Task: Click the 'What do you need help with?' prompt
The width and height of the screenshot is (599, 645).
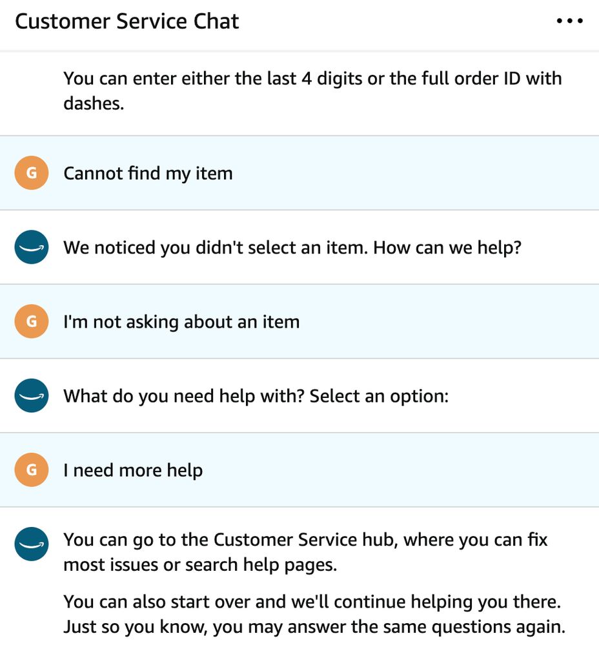Action: point(256,396)
